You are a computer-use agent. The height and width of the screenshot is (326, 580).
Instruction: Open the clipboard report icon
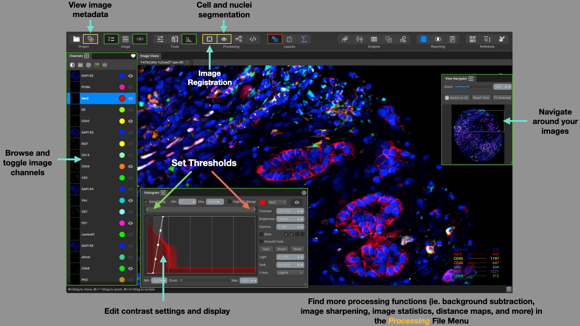tap(452, 39)
